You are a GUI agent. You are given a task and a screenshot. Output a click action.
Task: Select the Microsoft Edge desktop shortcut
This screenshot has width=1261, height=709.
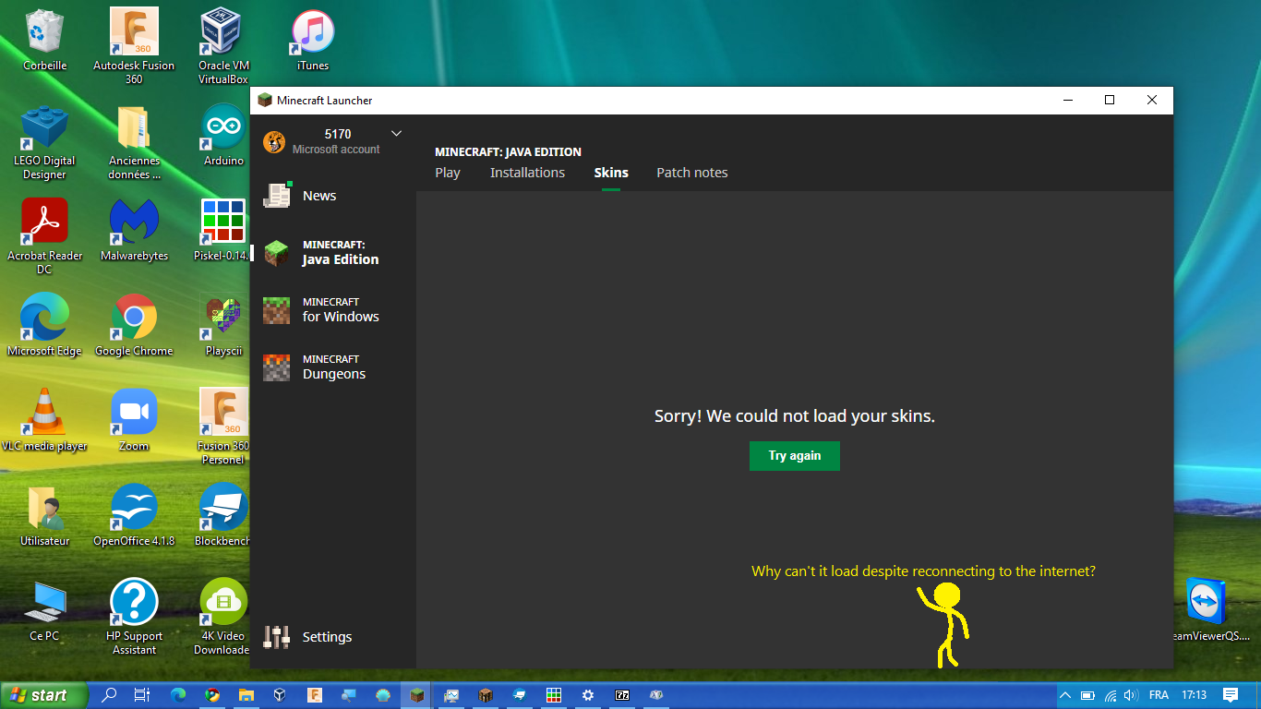(x=44, y=325)
